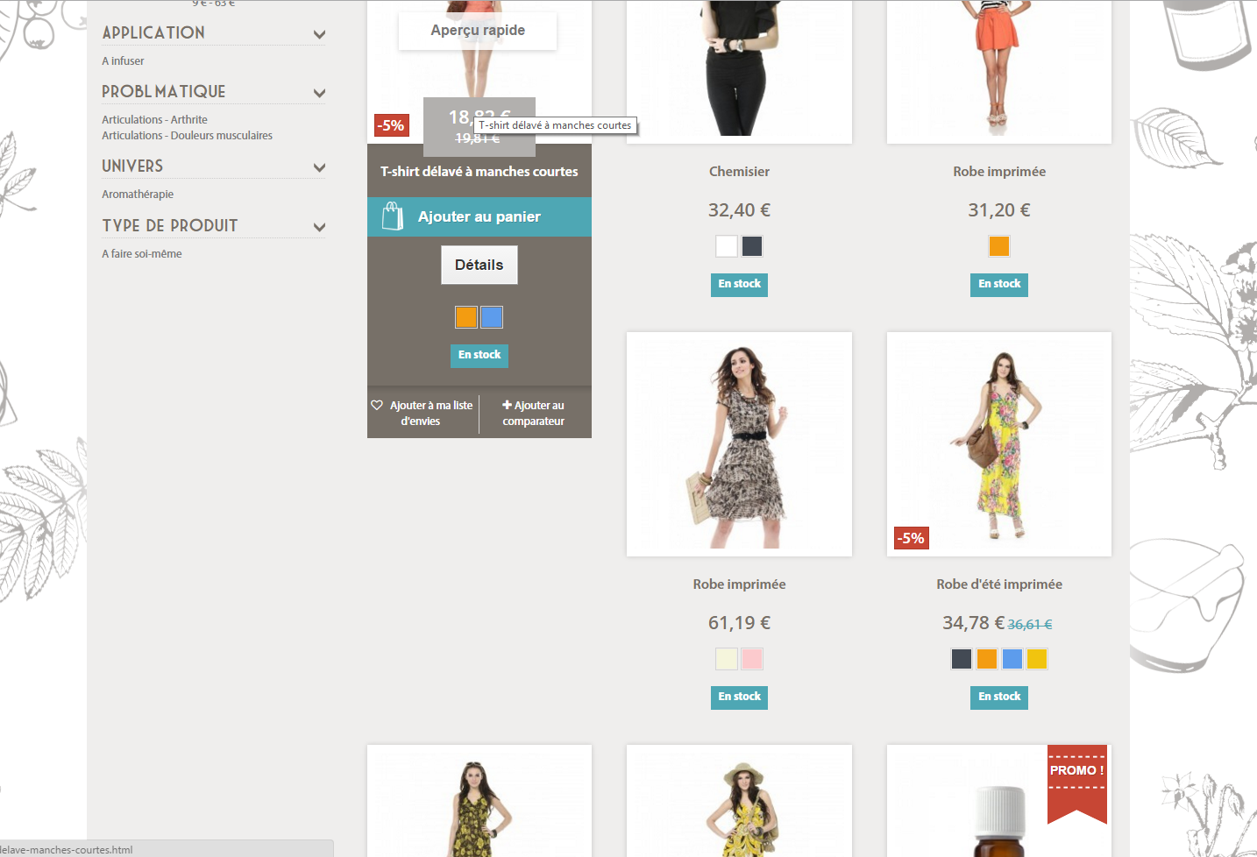Viewport: 1257px width, 857px height.
Task: Click the orange skirt Robe imprimée image
Action: [x=999, y=70]
